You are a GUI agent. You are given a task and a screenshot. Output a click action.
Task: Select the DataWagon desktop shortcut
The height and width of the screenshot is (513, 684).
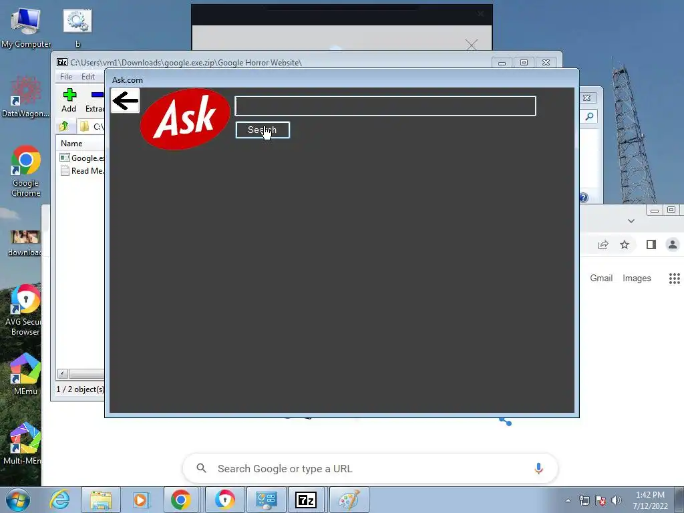click(x=26, y=97)
